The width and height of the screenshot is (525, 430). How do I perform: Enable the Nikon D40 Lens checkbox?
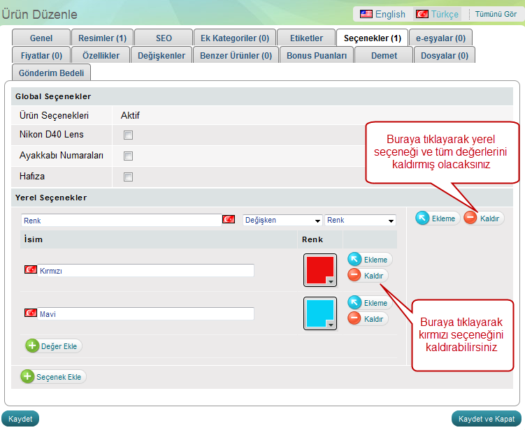[128, 135]
